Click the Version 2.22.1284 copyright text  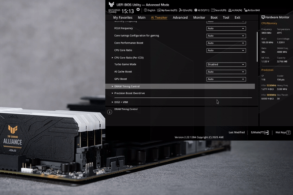click(199, 137)
